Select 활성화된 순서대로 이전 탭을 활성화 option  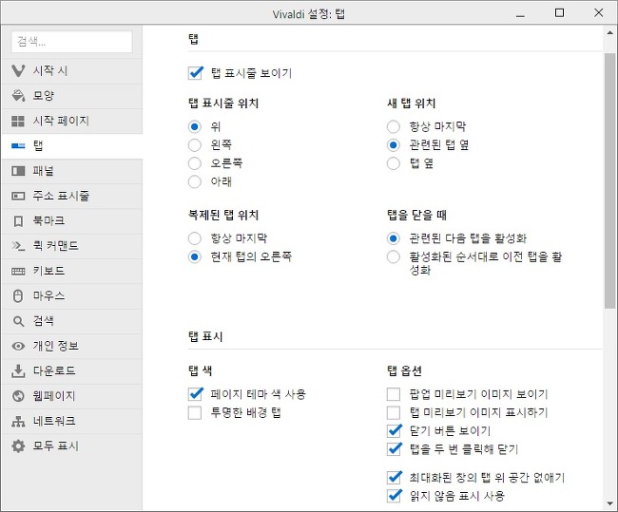click(x=394, y=256)
